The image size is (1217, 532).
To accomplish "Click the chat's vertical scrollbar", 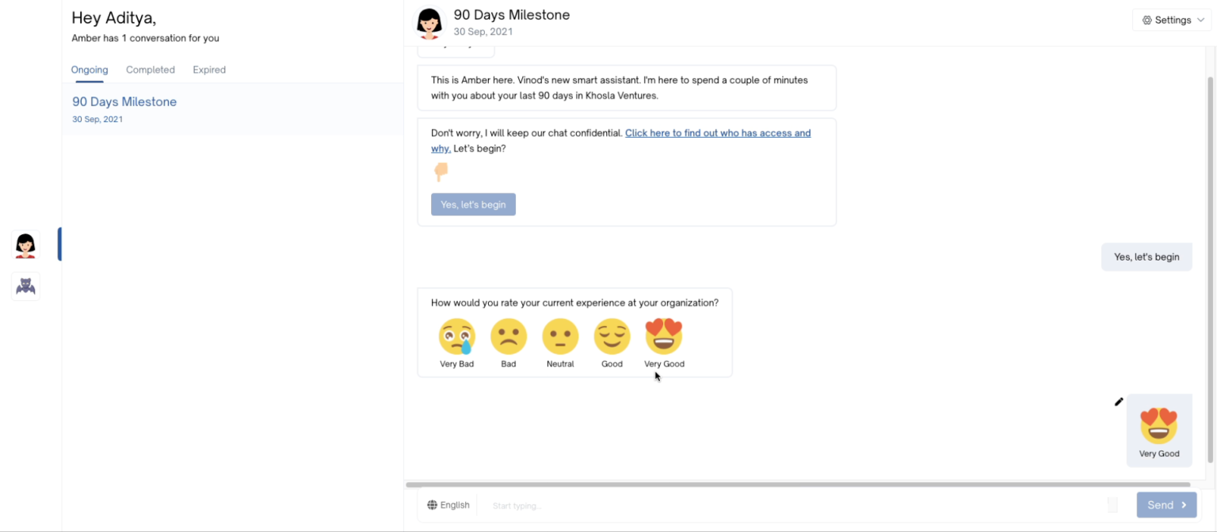I will point(1210,269).
